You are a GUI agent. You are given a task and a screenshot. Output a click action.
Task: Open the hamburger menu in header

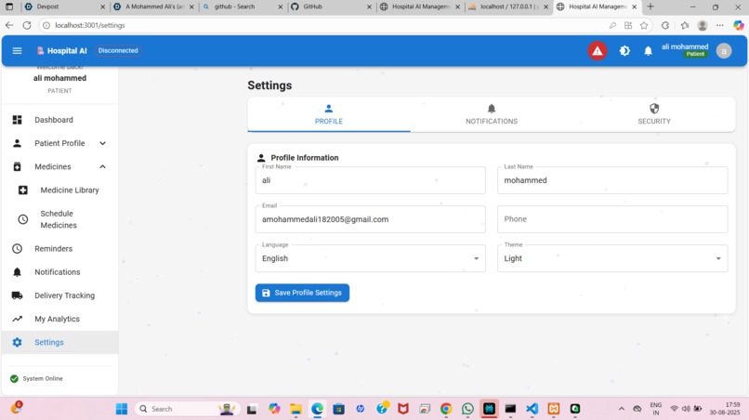(x=18, y=51)
